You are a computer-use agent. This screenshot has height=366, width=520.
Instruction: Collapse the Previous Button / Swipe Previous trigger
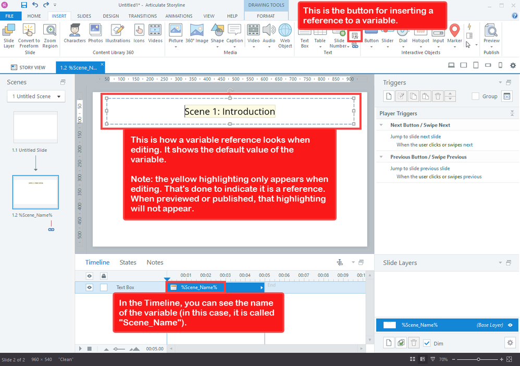(x=383, y=157)
